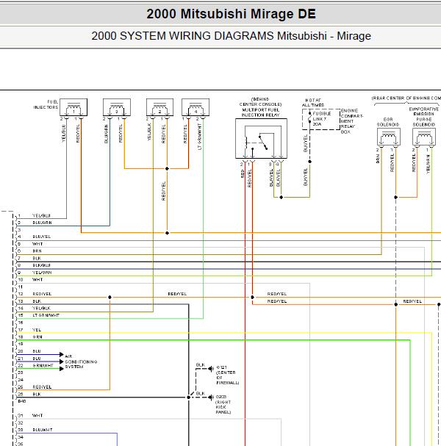Screen dimensions: 441x446
Task: Click the fuel injector 1 coil symbol
Action: tap(73, 107)
